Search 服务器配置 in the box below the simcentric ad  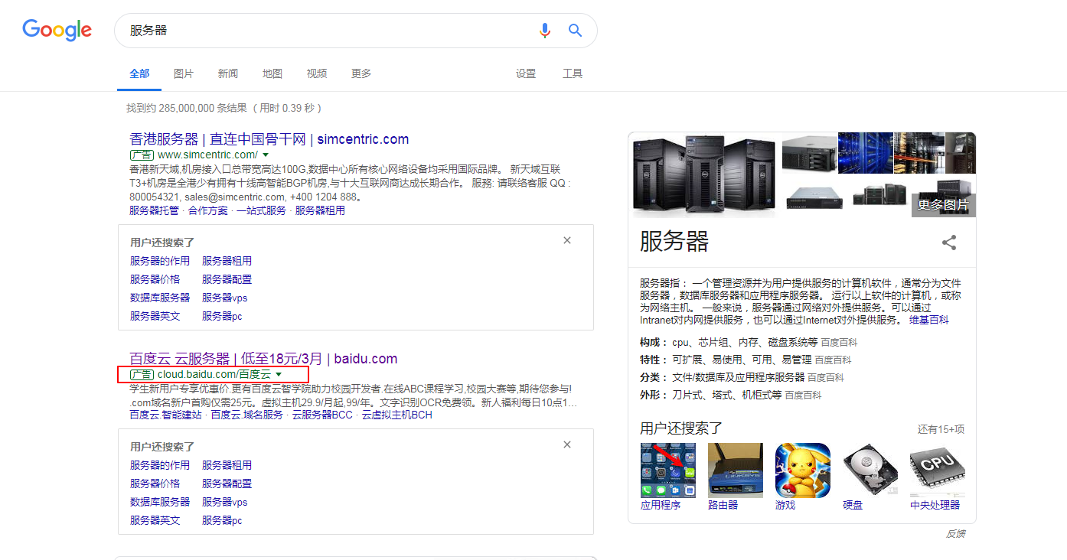(x=227, y=279)
